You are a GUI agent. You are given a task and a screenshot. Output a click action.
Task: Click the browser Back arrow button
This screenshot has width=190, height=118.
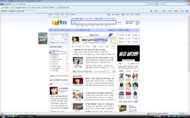[2, 4]
